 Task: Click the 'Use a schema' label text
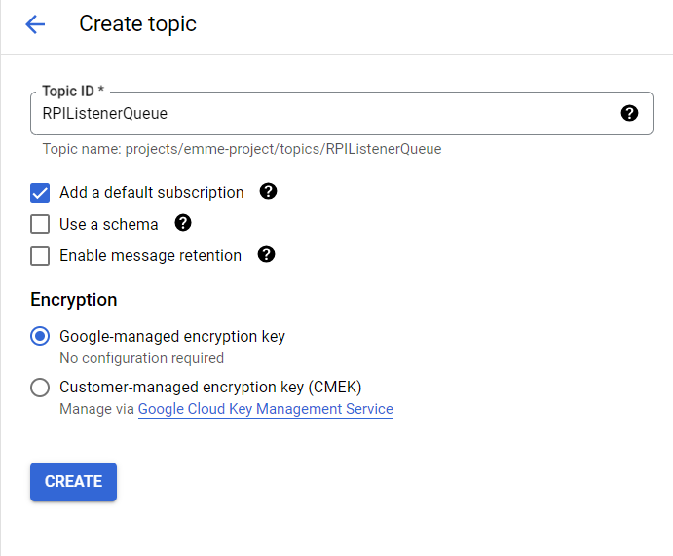point(108,225)
